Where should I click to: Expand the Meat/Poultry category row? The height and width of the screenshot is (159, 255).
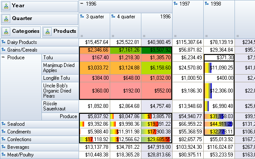click(3, 154)
